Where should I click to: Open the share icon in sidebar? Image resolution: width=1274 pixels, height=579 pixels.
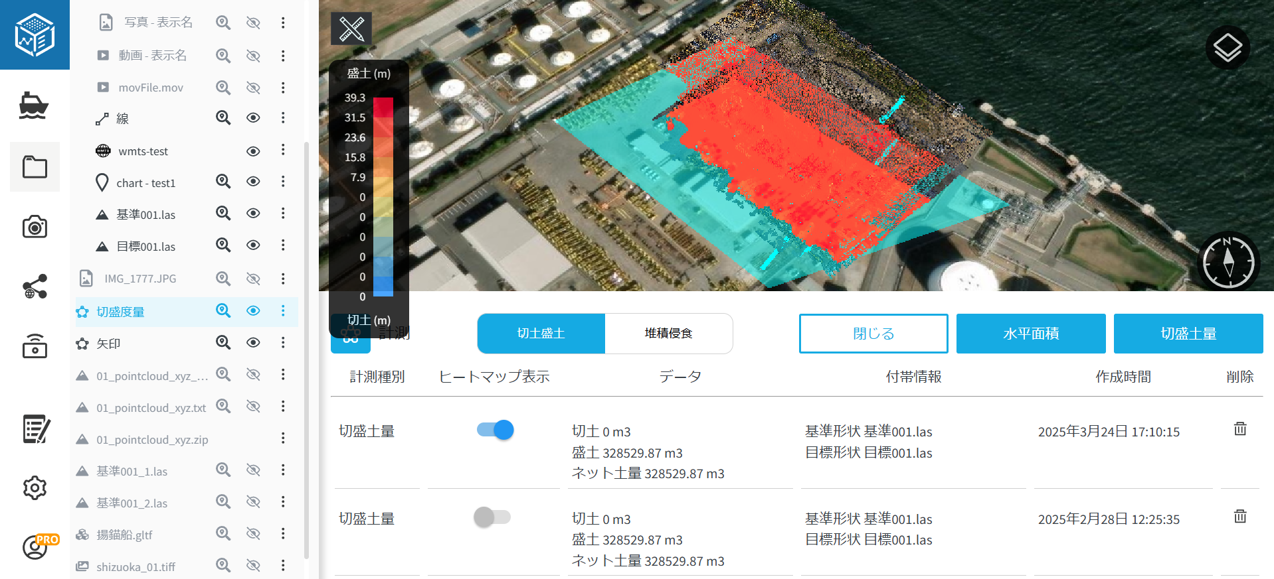click(x=35, y=287)
